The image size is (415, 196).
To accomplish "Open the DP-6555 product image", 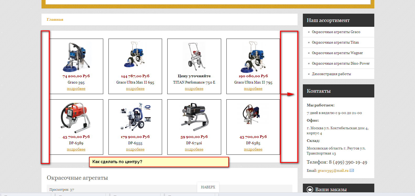I will (135, 117).
